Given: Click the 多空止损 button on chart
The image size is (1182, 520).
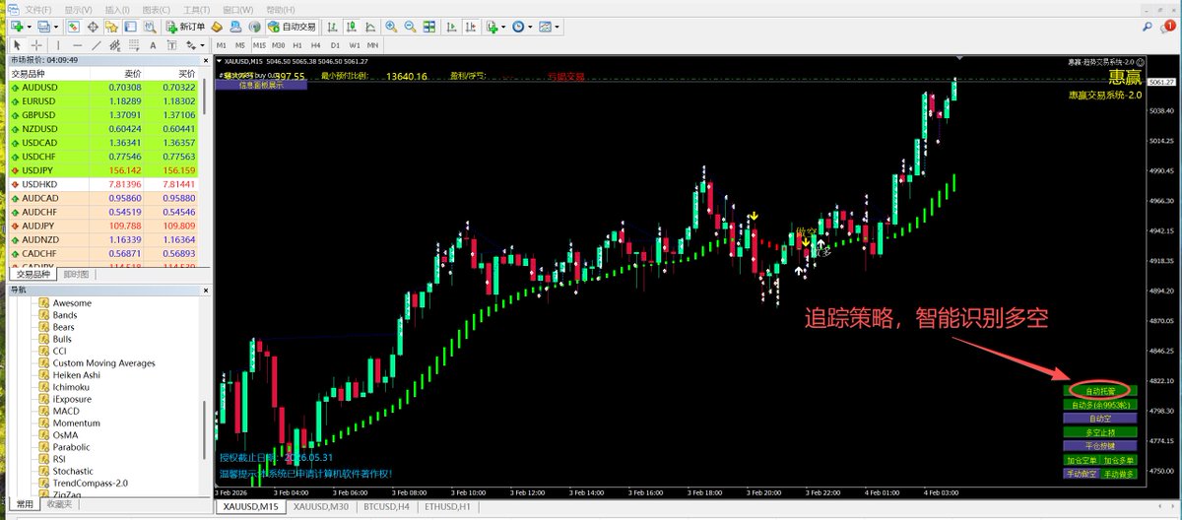Looking at the screenshot, I should [x=1100, y=431].
